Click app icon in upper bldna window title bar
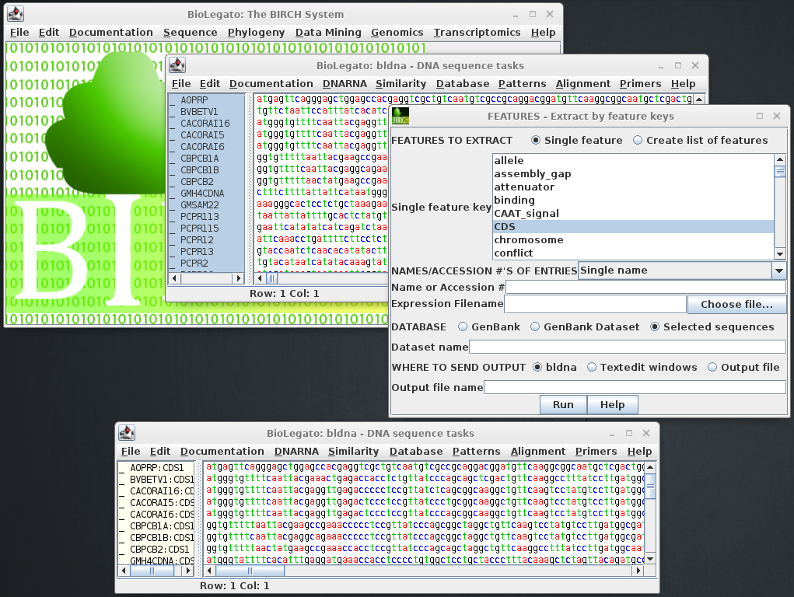 (177, 65)
